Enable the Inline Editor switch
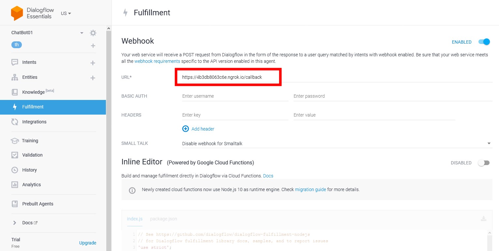 point(484,163)
